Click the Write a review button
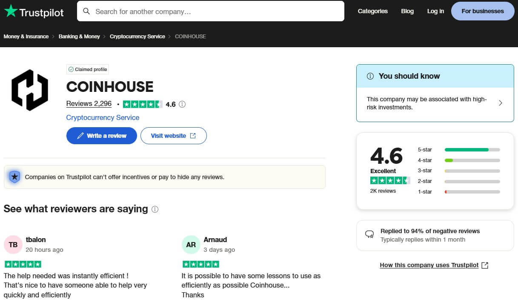Image resolution: width=518 pixels, height=308 pixels. click(x=101, y=135)
